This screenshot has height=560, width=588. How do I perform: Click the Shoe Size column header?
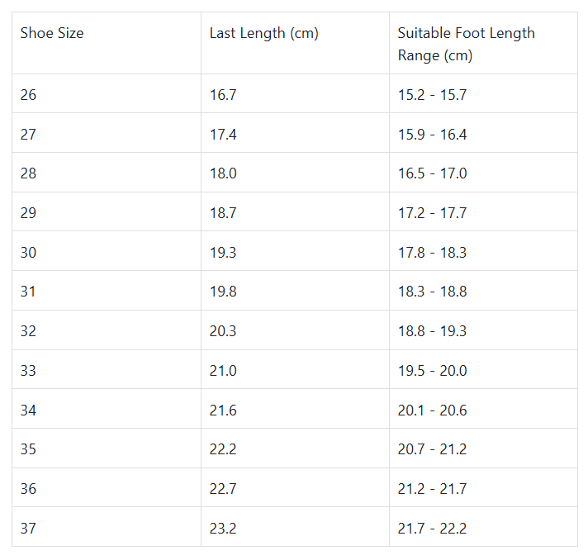pyautogui.click(x=52, y=33)
